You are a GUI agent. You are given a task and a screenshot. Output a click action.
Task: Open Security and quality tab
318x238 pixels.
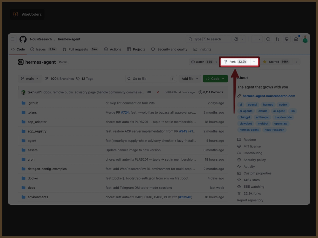click(x=169, y=50)
